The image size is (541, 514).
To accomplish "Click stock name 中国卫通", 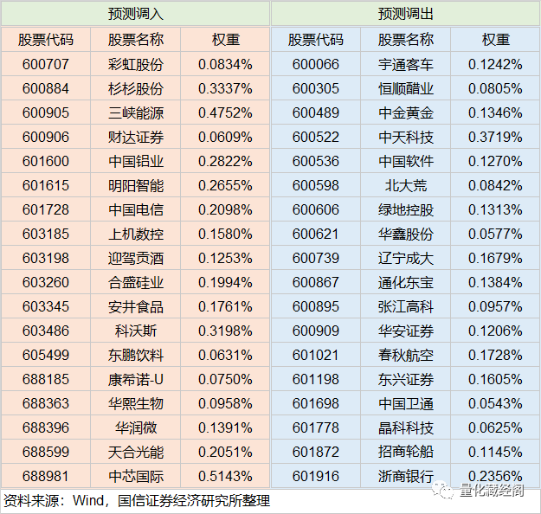I will (x=405, y=403).
